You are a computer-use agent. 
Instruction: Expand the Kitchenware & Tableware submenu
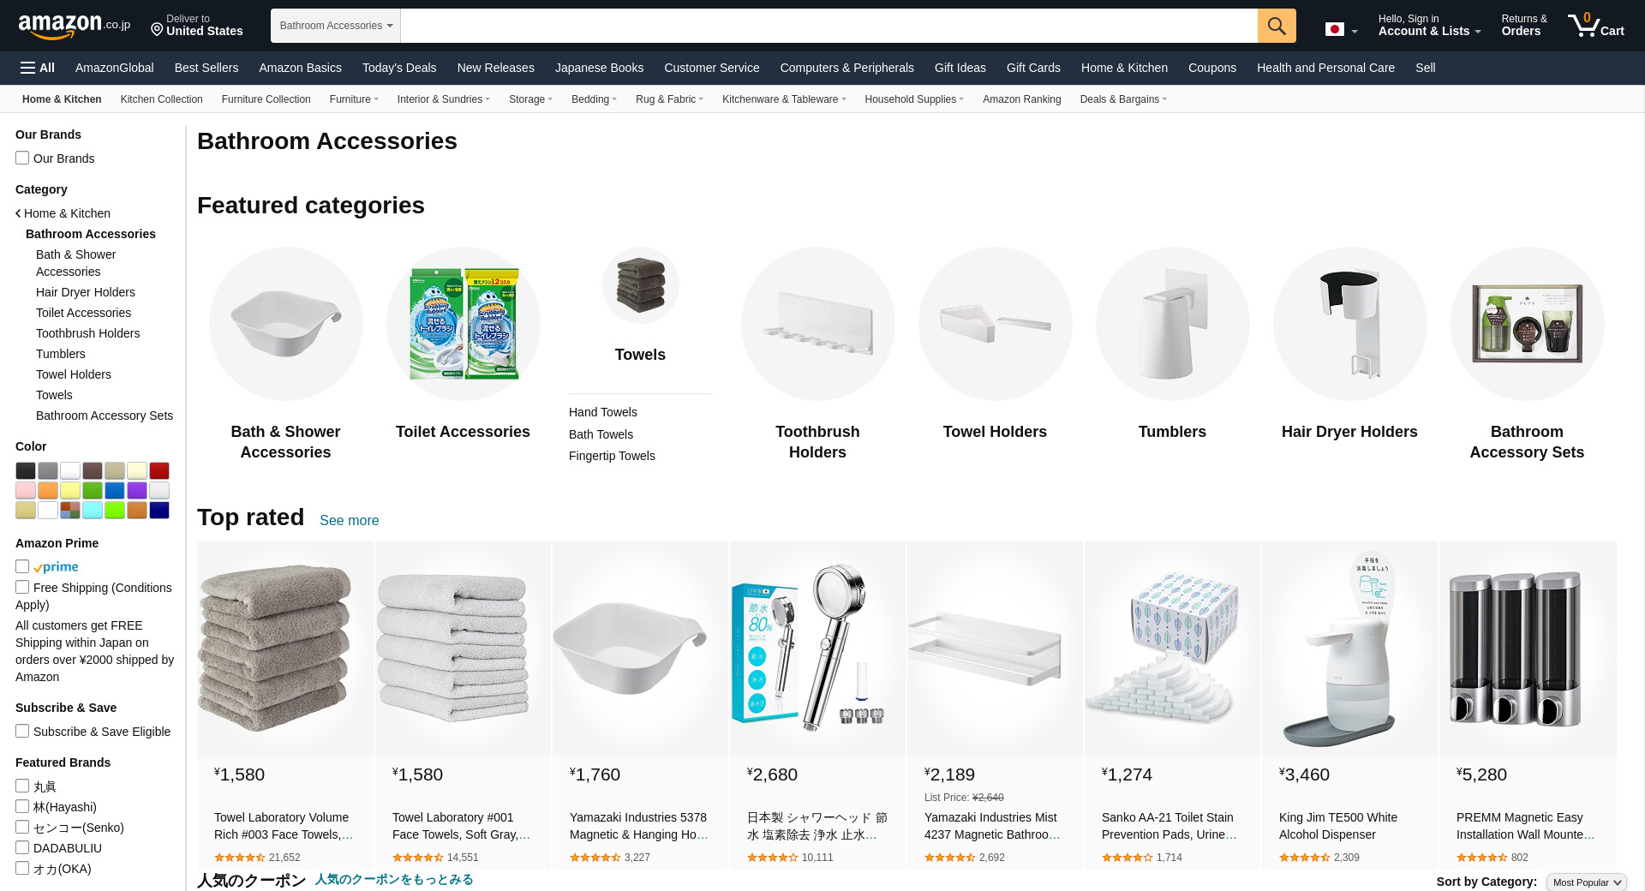(784, 99)
